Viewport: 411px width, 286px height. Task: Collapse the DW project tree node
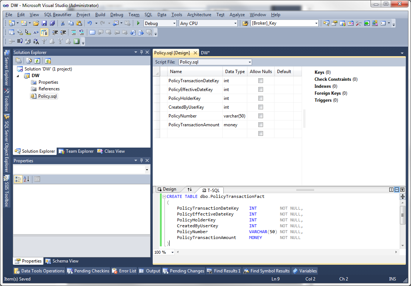pyautogui.click(x=18, y=76)
